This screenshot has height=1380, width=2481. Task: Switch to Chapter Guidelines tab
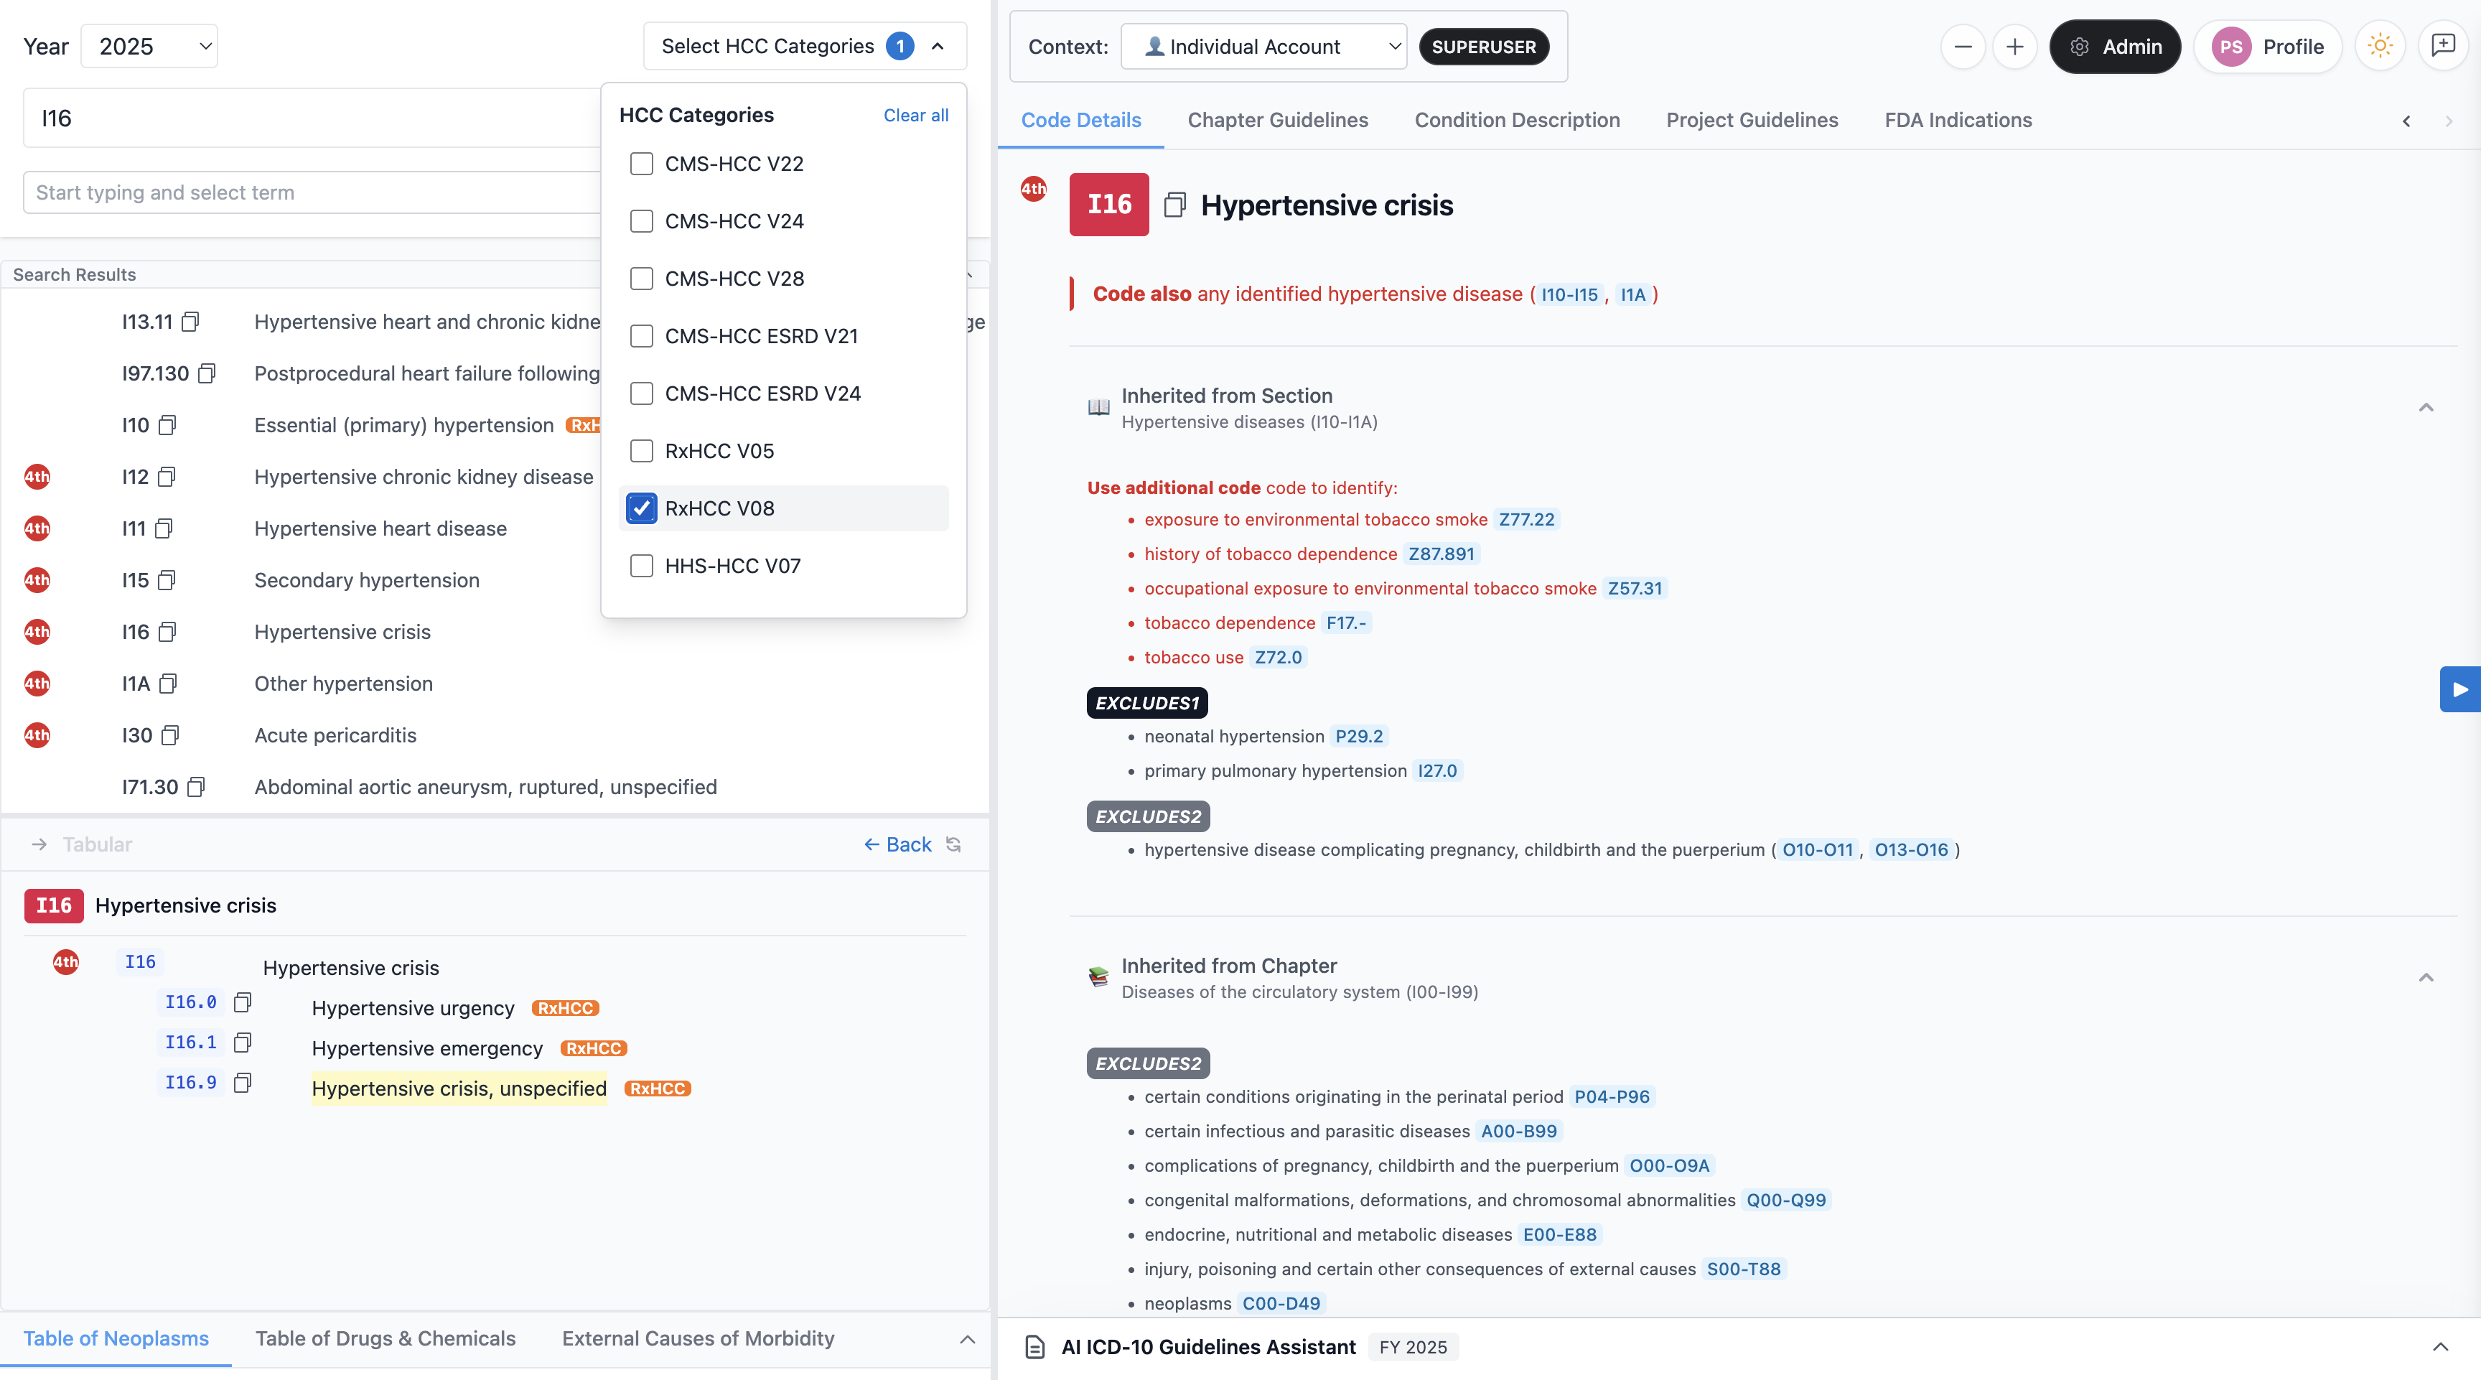(x=1277, y=121)
